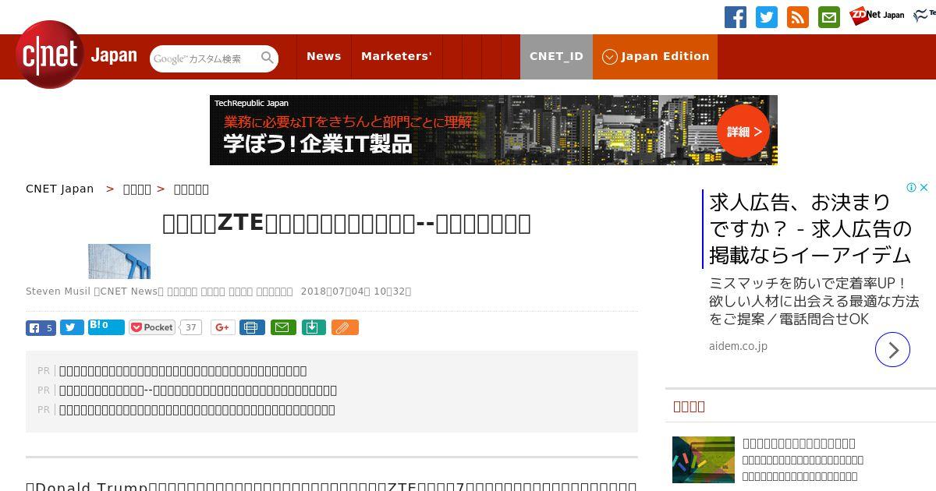Click the article header thumbnail image
936x491 pixels.
119,261
